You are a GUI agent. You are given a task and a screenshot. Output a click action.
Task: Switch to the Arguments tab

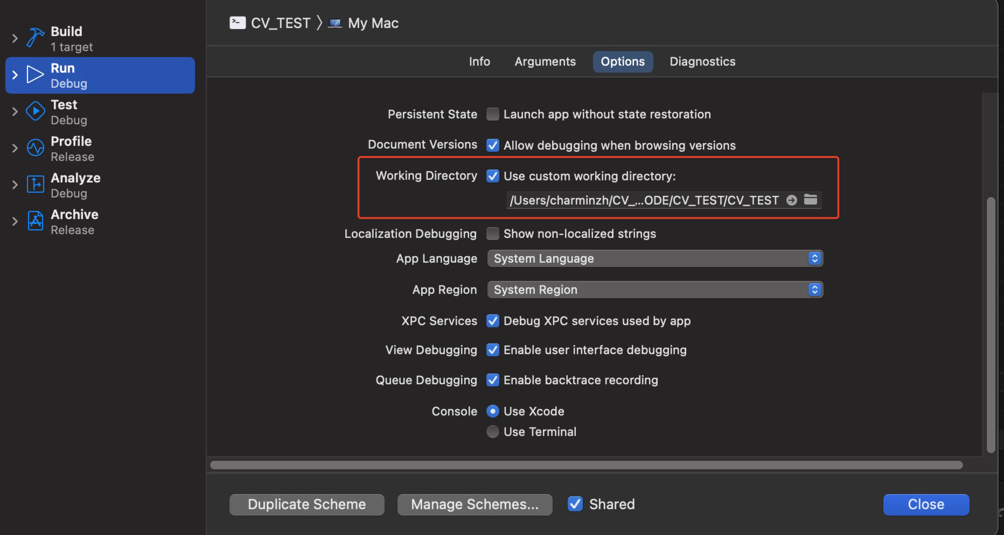[x=545, y=61]
